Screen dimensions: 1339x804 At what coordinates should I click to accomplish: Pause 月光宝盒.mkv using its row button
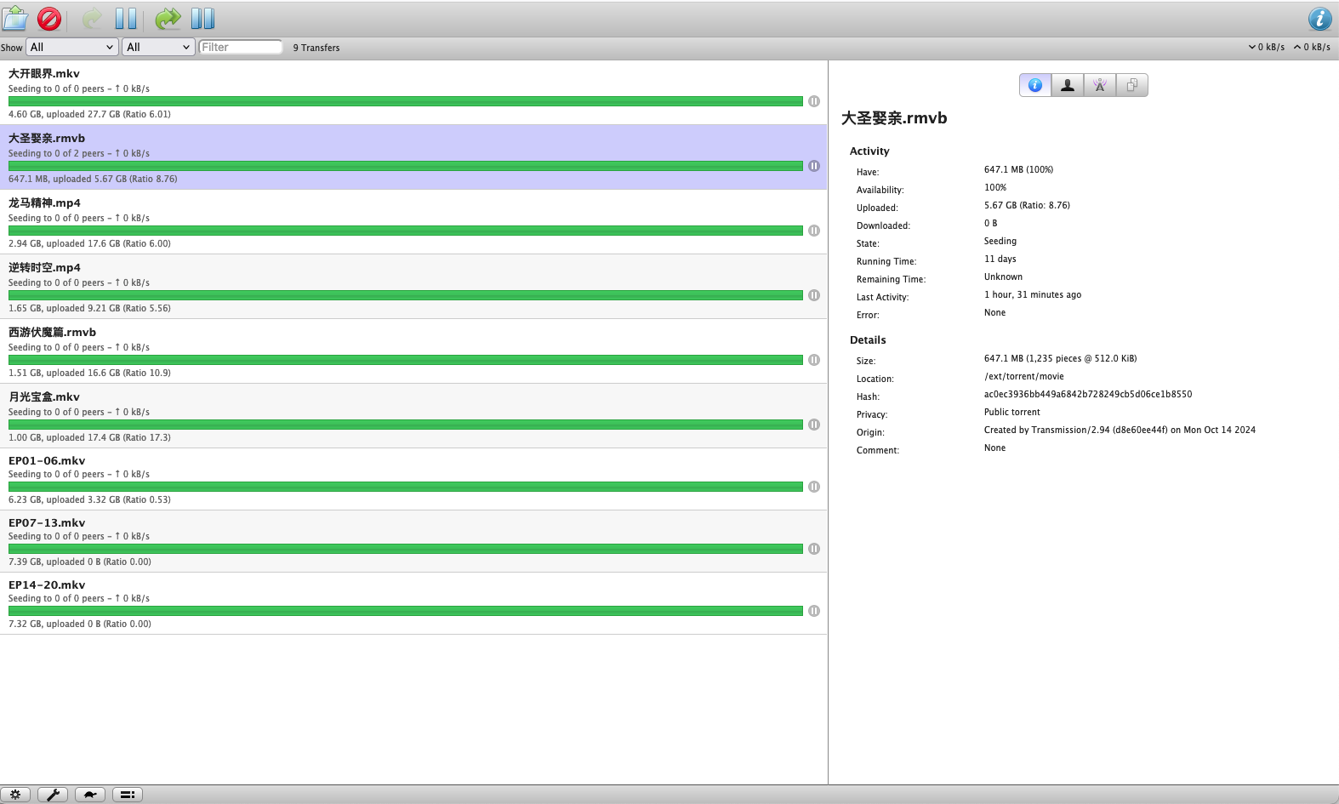(814, 425)
